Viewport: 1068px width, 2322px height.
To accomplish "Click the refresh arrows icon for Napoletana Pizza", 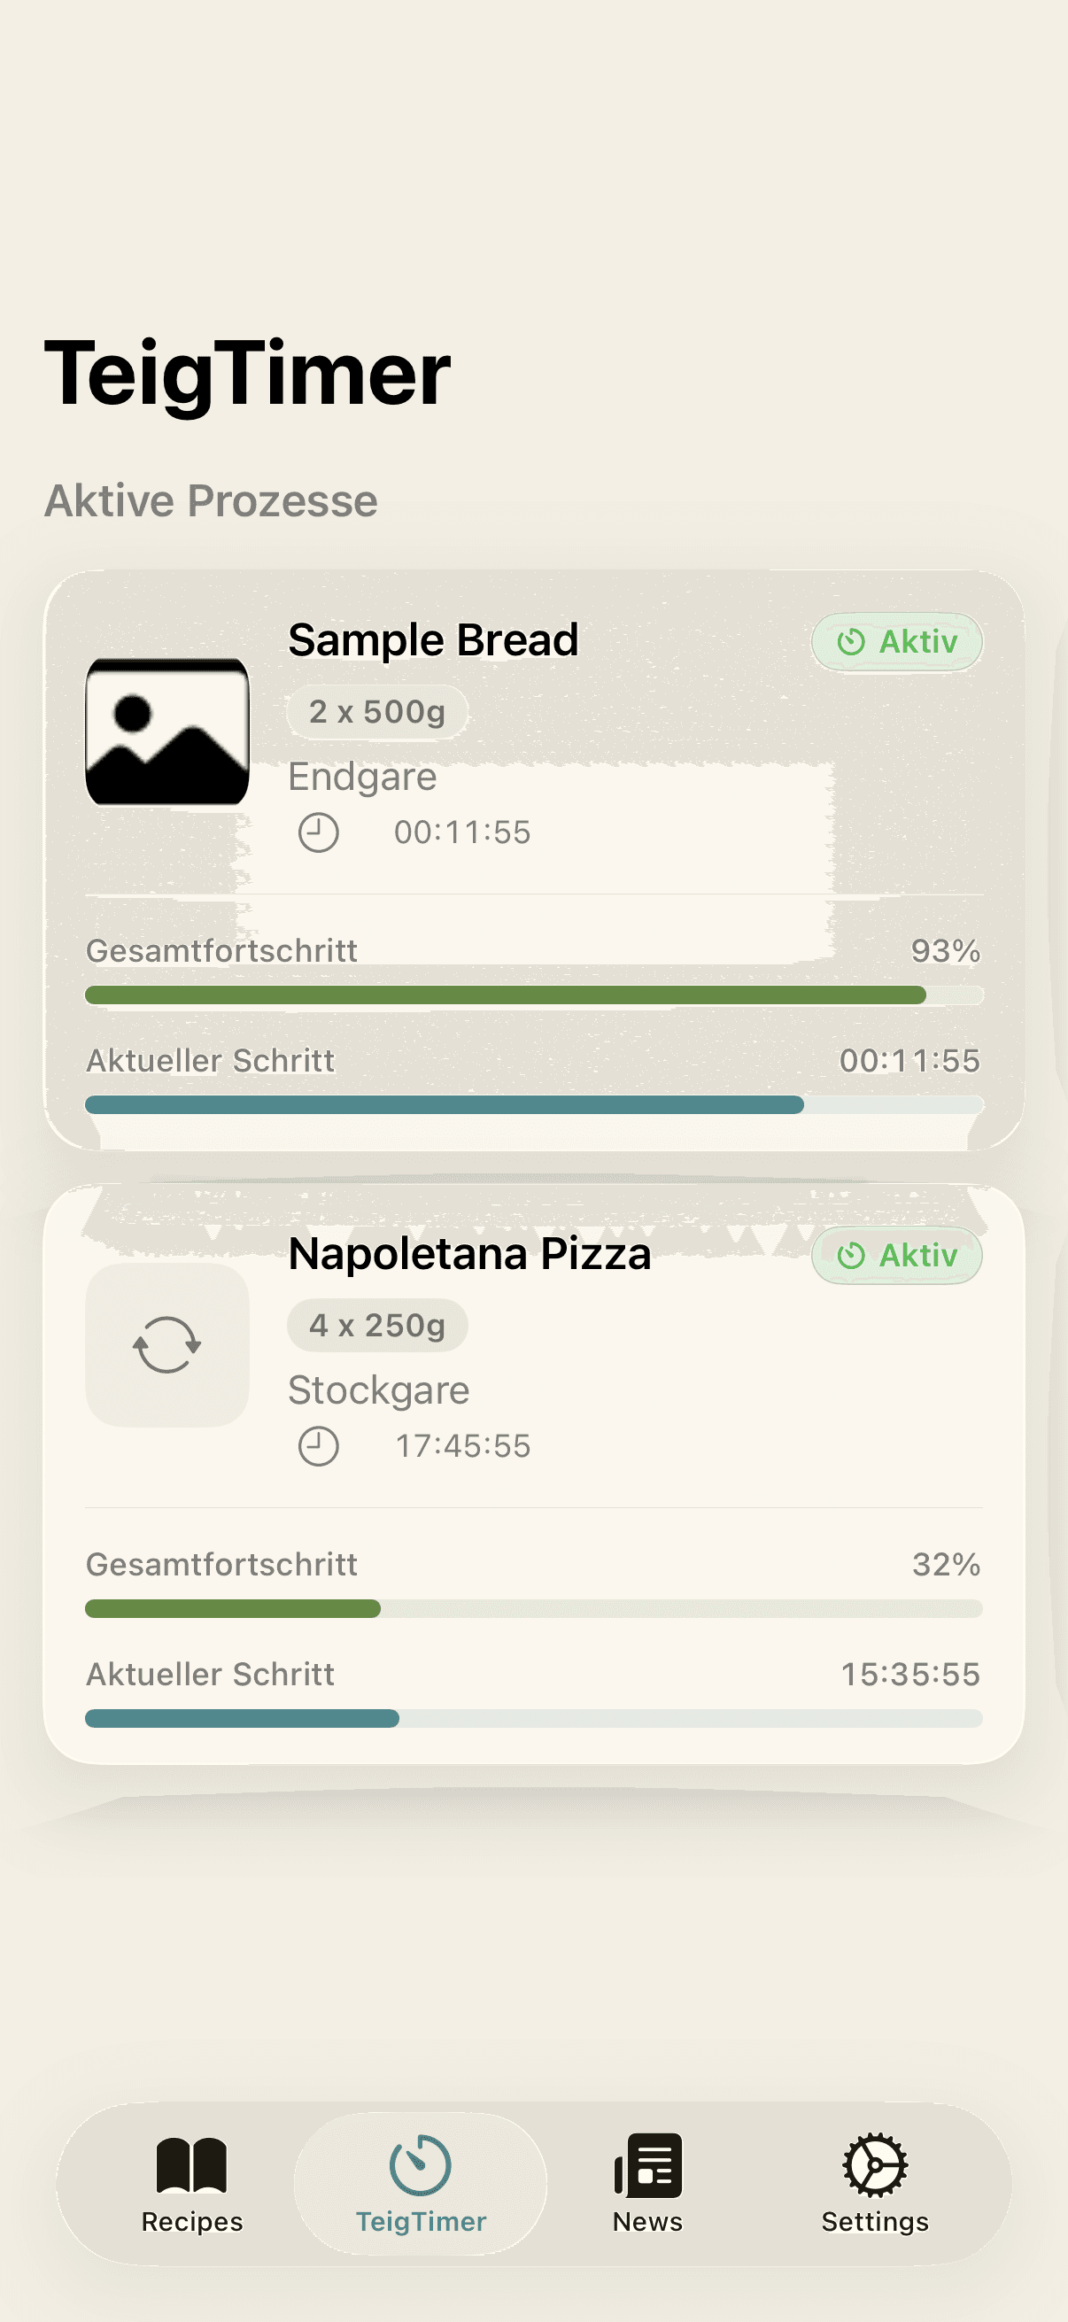I will click(166, 1344).
